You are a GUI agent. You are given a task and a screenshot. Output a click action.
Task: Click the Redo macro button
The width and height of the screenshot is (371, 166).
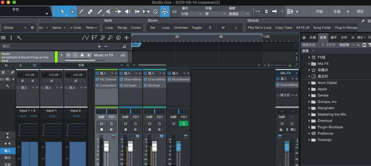[x=92, y=27]
